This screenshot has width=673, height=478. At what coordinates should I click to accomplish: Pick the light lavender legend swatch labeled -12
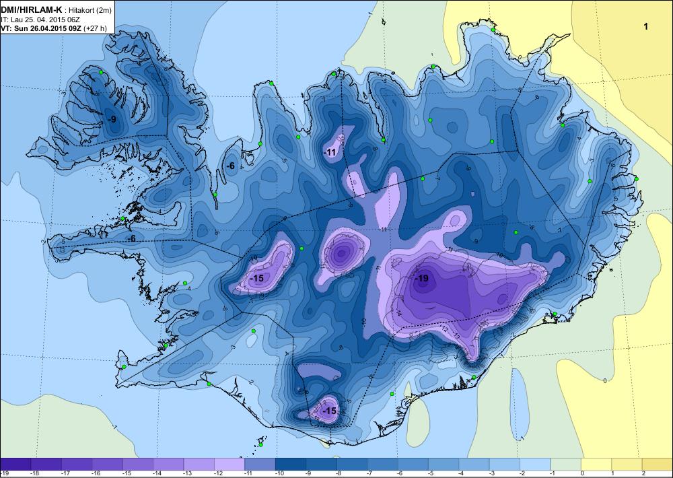[229, 465]
